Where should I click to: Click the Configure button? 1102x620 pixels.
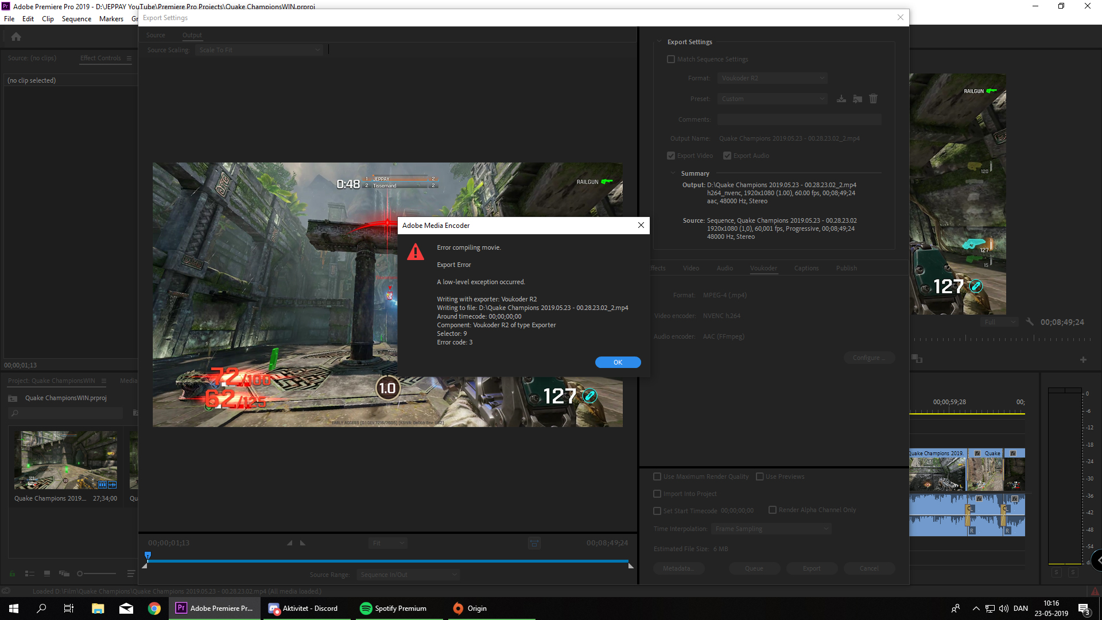868,358
